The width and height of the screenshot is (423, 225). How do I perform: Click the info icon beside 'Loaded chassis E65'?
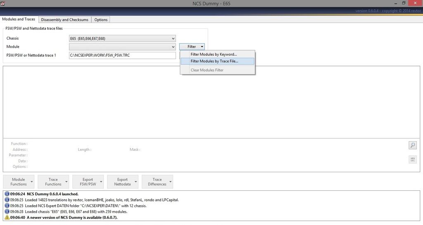coord(7,211)
